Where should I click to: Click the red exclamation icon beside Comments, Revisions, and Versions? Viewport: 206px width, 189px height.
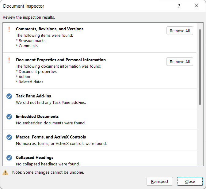(9, 29)
